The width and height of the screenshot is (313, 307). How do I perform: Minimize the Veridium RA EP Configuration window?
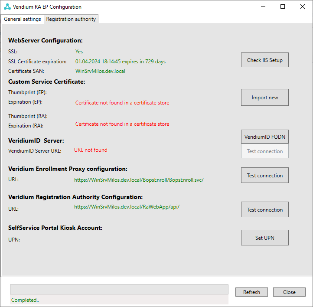pos(263,7)
